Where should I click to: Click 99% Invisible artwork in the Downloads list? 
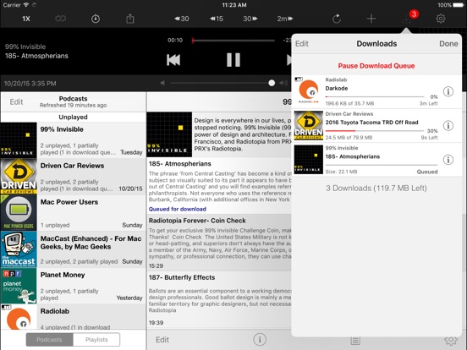pyautogui.click(x=308, y=160)
